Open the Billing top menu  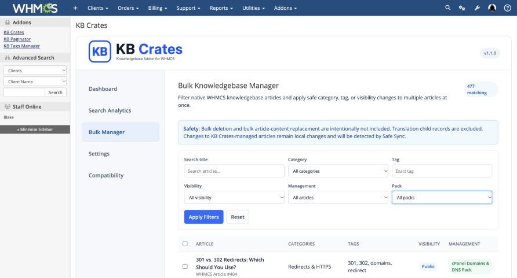click(x=157, y=8)
